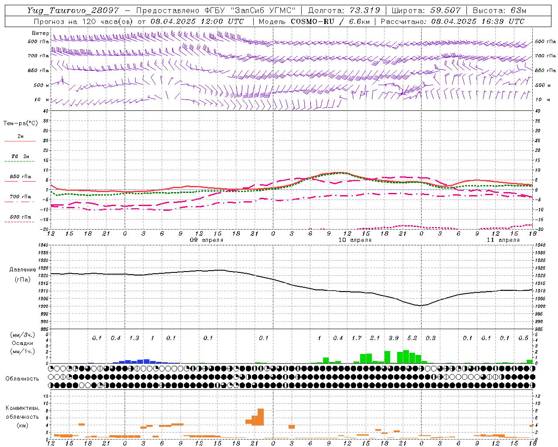Image resolution: width=558 pixels, height=447 pixels.
Task: Click the 11 апреля date label
Action: click(x=503, y=240)
